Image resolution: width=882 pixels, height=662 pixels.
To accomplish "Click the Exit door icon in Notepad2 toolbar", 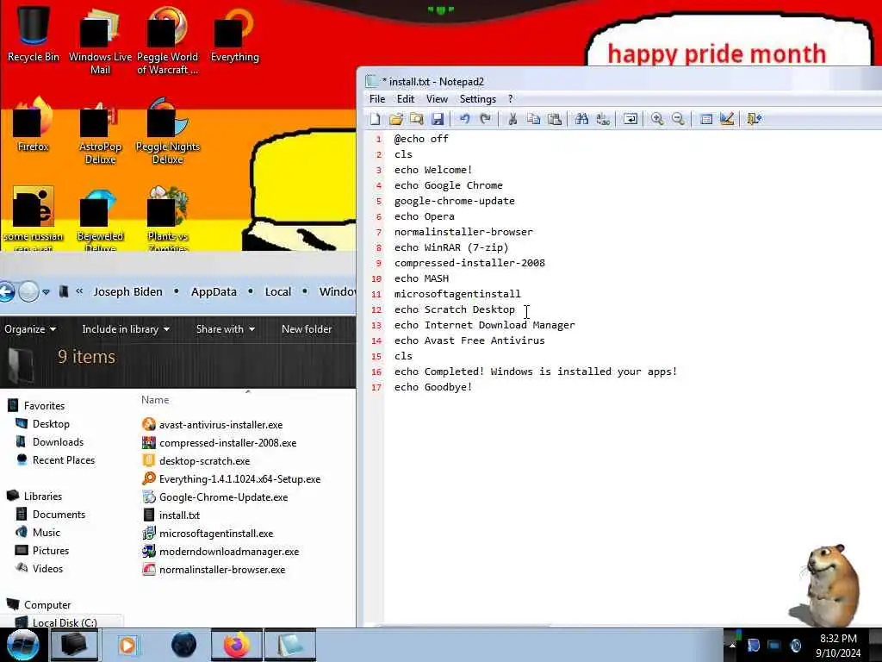I will tap(754, 119).
